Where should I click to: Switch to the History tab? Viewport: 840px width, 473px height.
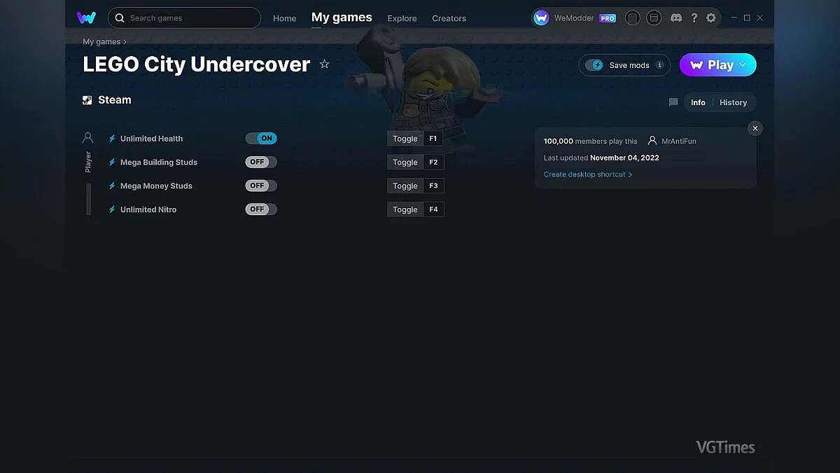pos(733,102)
